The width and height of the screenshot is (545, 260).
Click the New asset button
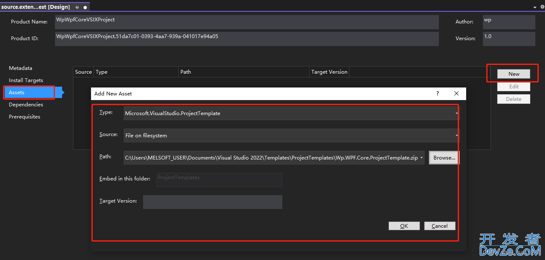[514, 74]
